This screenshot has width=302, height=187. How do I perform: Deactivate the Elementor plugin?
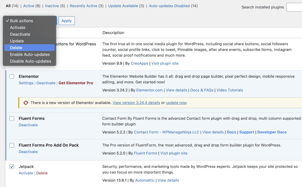click(x=46, y=83)
